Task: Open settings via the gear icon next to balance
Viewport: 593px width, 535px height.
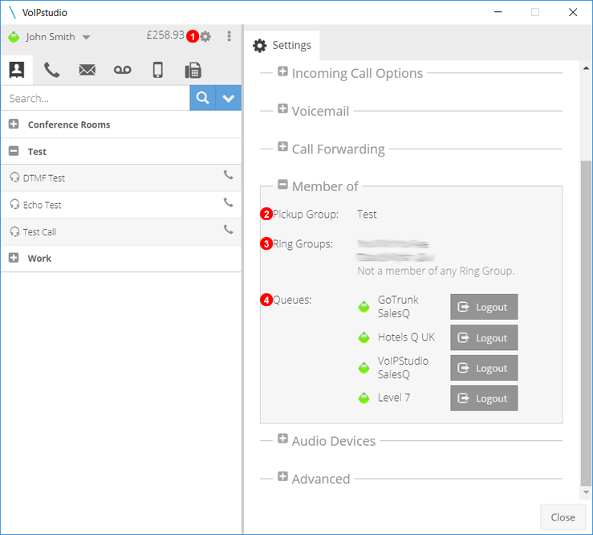Action: [205, 37]
